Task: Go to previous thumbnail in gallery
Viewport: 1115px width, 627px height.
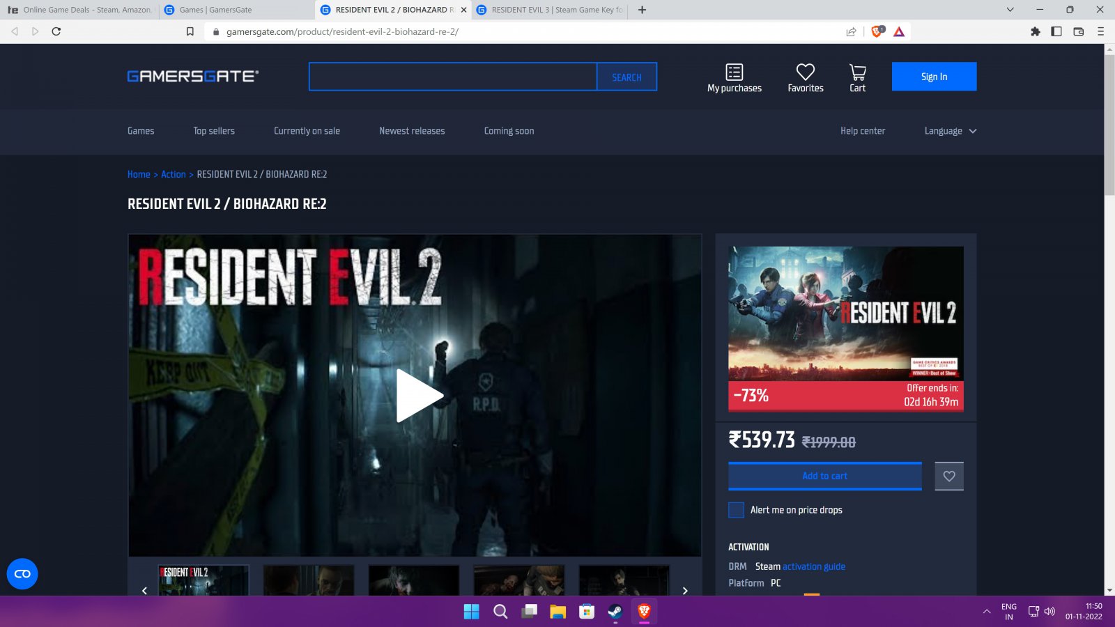Action: pos(144,591)
